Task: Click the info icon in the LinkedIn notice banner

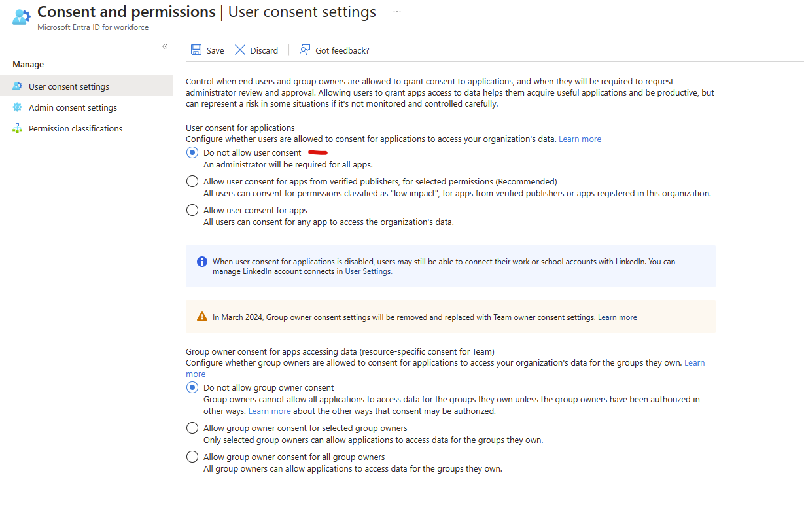Action: [x=202, y=261]
